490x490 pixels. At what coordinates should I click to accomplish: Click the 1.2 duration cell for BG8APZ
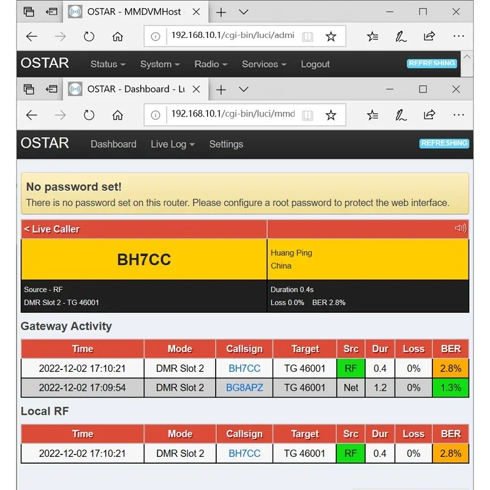click(380, 388)
